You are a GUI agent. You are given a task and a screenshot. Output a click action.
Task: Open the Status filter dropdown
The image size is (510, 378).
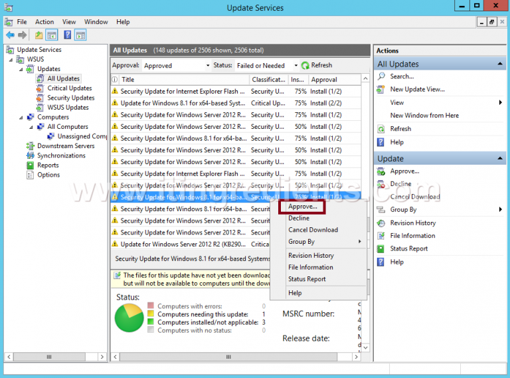[296, 65]
